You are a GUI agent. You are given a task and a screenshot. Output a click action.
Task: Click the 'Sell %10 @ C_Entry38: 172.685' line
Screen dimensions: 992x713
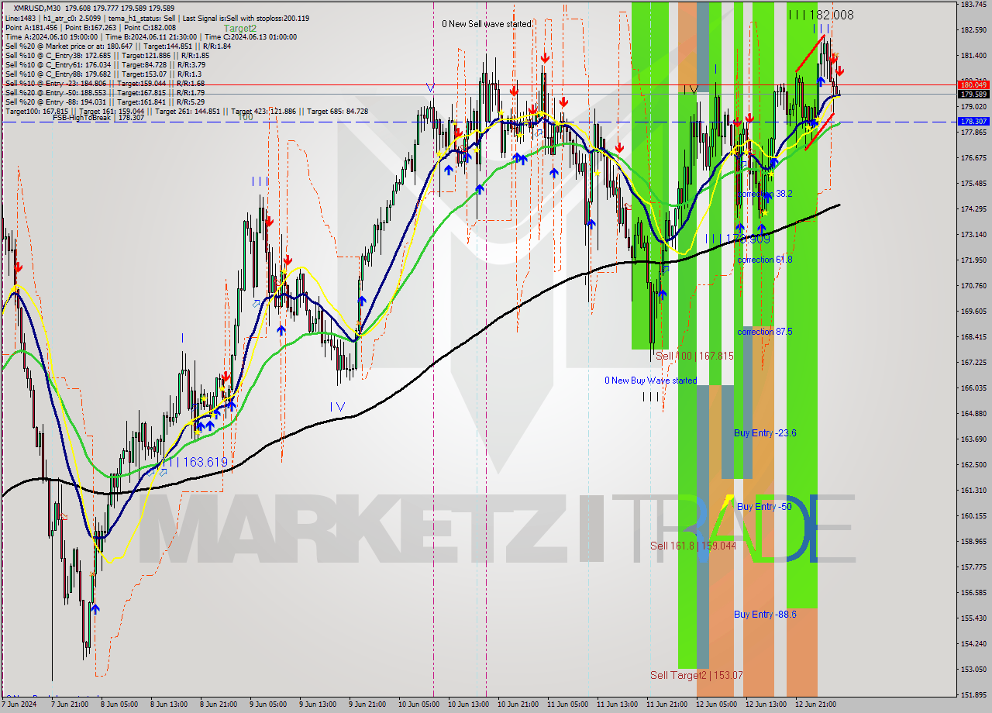[x=107, y=55]
